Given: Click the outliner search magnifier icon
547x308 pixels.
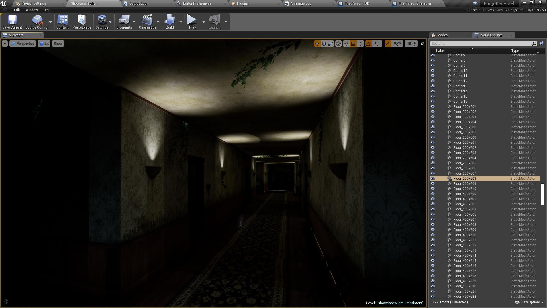Looking at the screenshot, I should point(534,44).
